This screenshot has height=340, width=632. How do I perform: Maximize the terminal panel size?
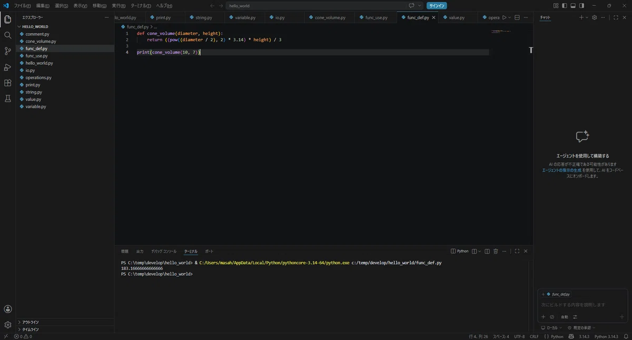pos(517,251)
